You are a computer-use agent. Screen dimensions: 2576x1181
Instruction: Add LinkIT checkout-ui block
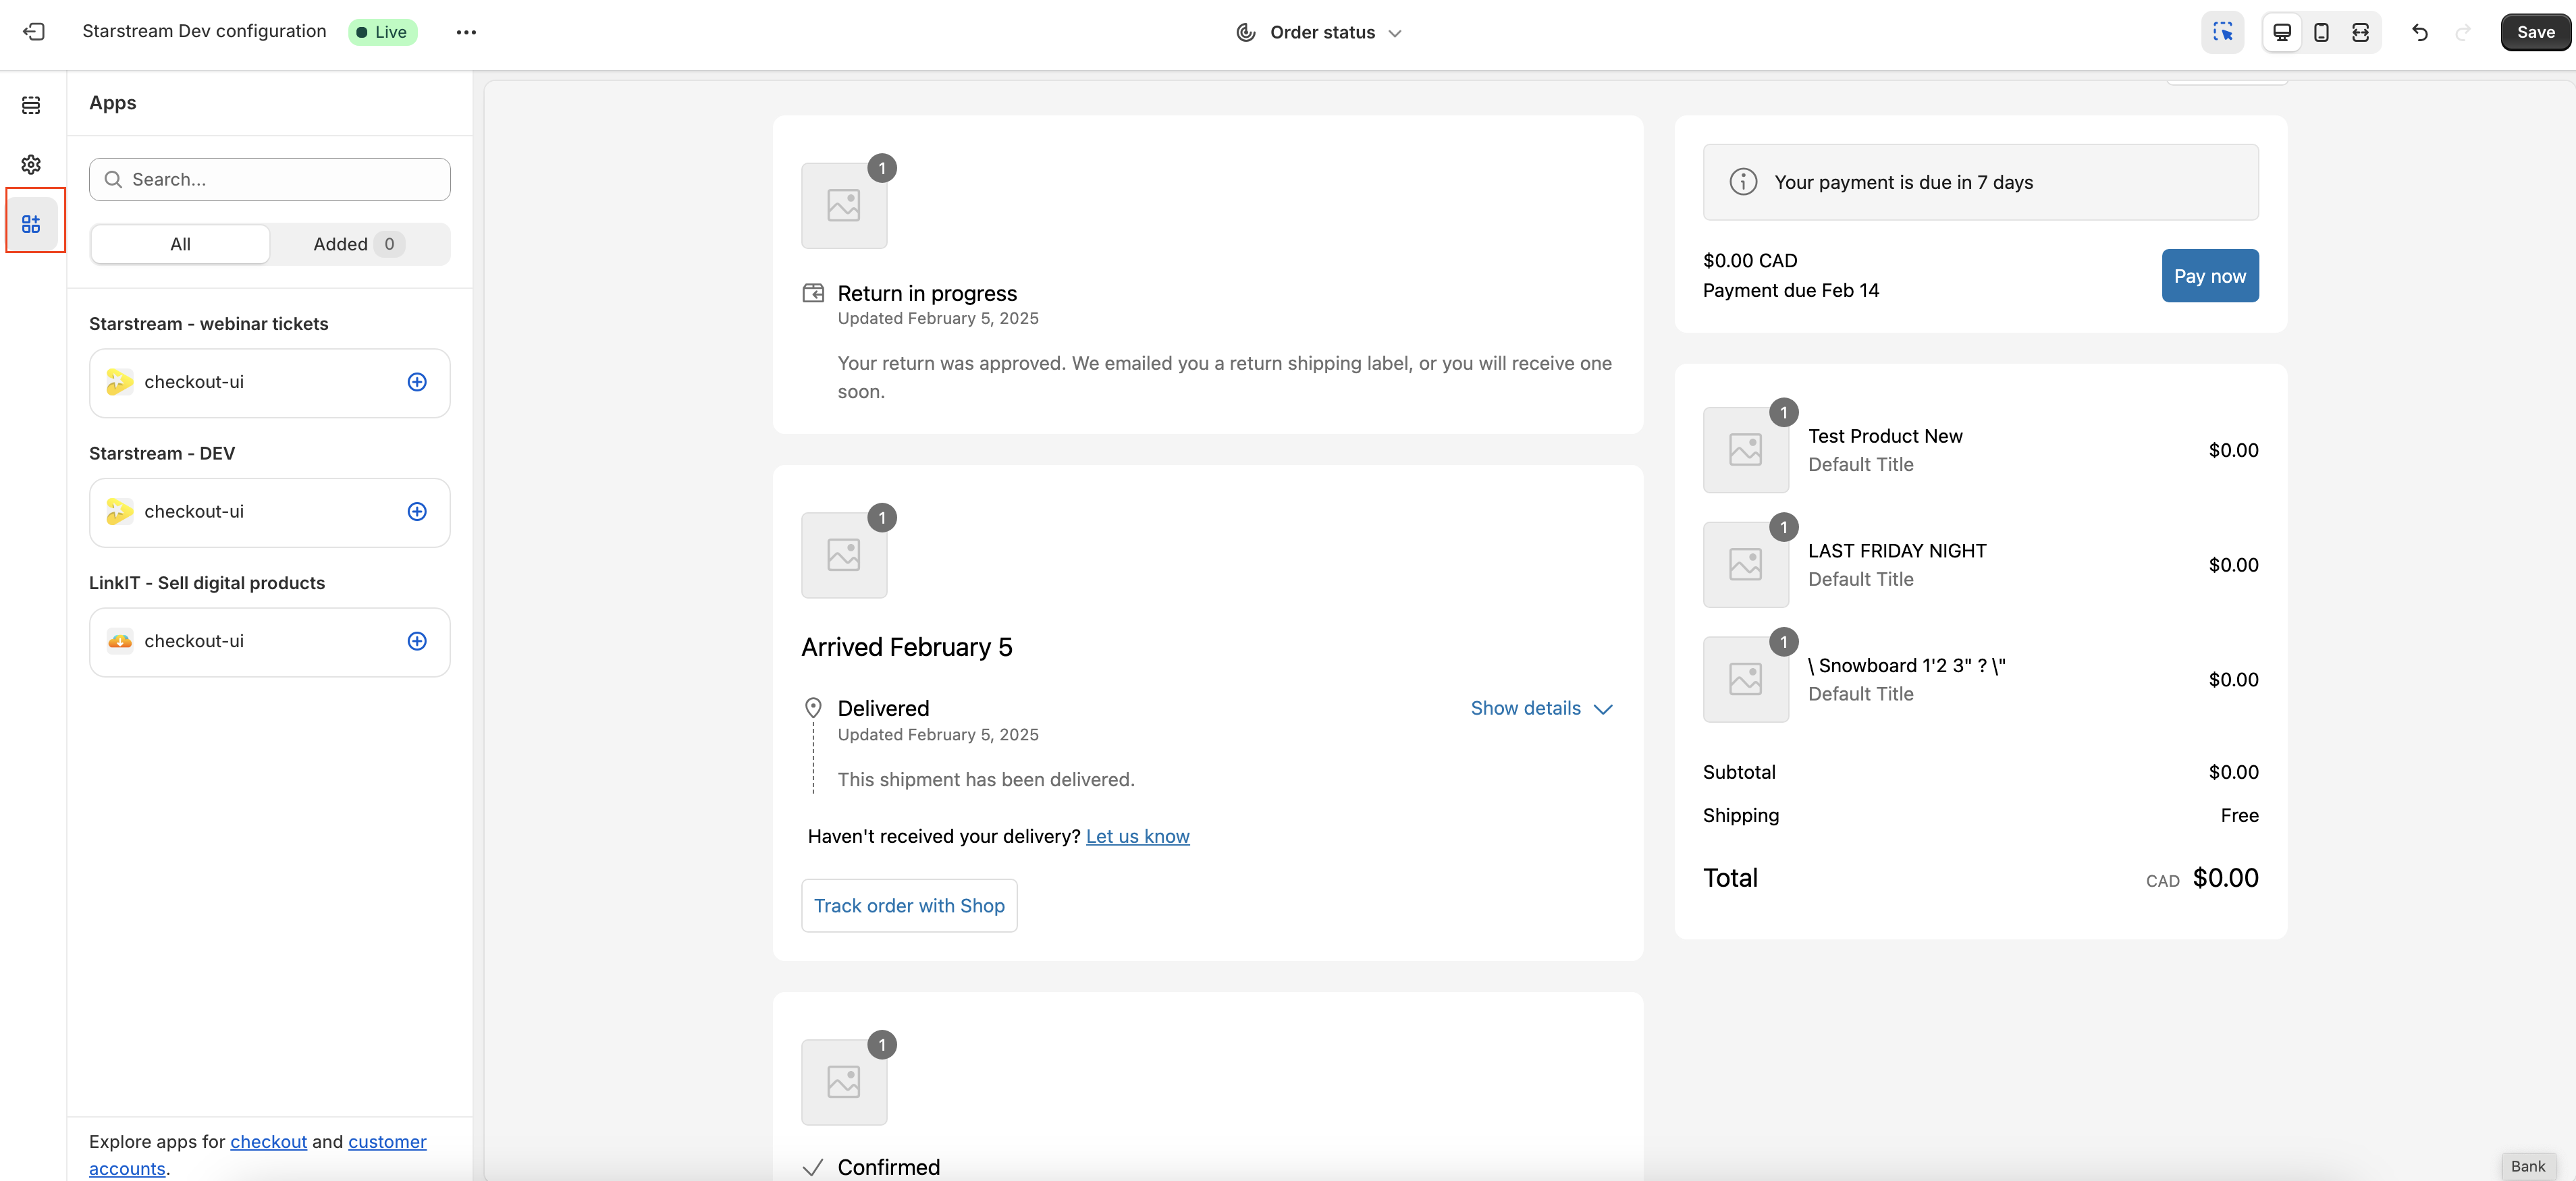tap(417, 641)
